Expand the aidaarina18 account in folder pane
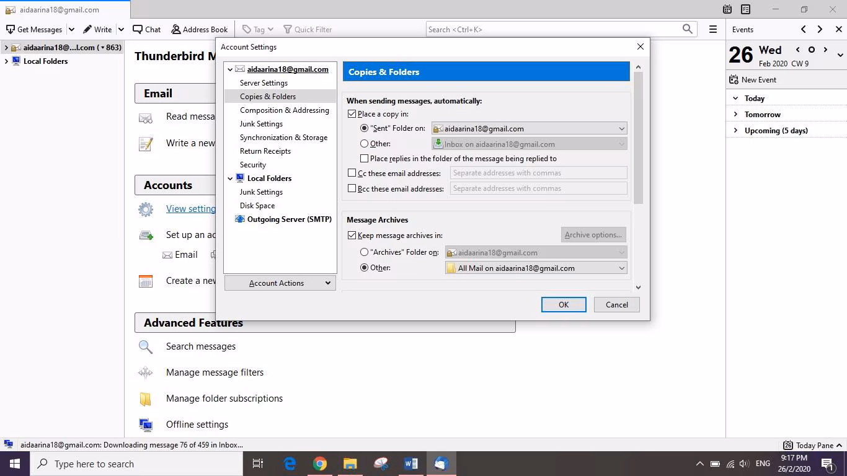 point(6,48)
